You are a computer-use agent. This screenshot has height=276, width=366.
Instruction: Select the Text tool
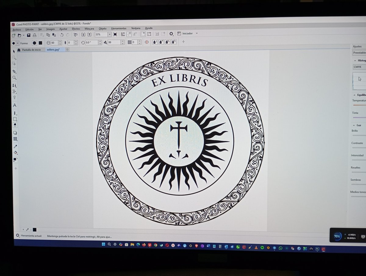click(14, 105)
